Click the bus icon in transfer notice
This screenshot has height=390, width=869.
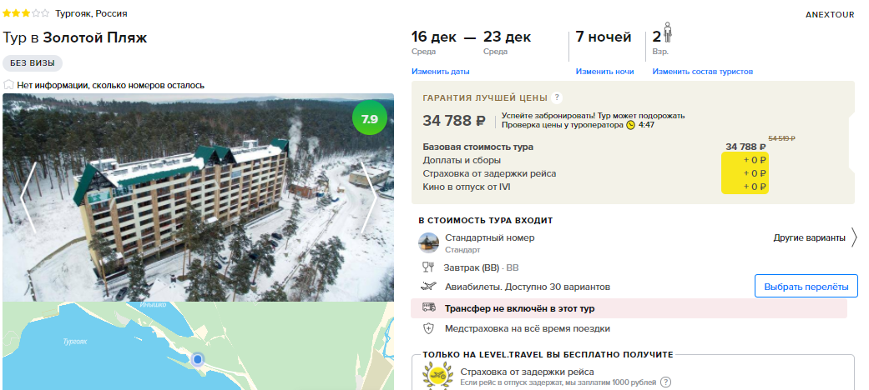point(428,307)
